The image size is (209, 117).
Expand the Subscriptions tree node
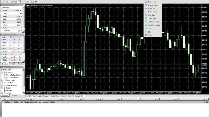(2, 80)
